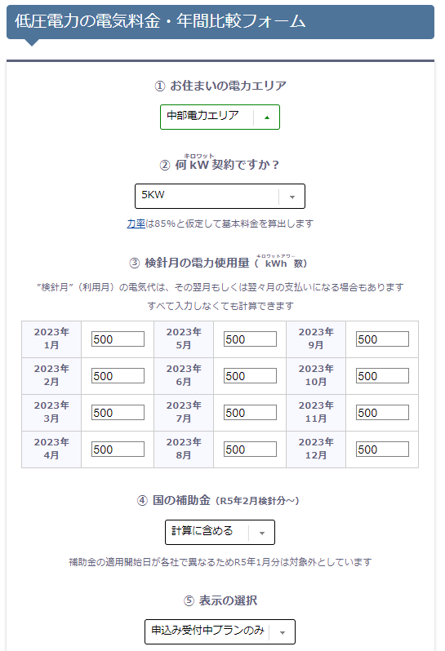Screen dimensions: 445x651
Task: Click the green arrow in area selector
Action: pos(267,118)
